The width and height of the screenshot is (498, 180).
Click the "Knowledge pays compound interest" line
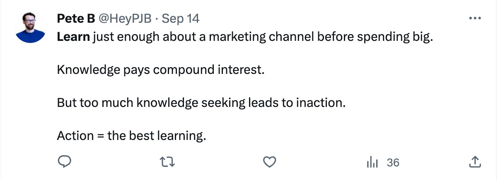click(x=160, y=70)
